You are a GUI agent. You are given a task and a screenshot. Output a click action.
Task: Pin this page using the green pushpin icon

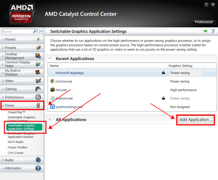pos(205,31)
